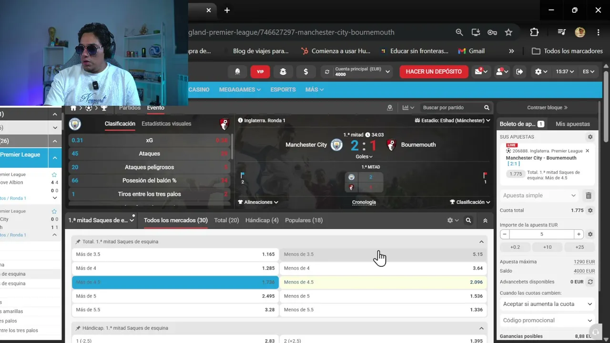
Task: Click the Cronología link
Action: 364,202
